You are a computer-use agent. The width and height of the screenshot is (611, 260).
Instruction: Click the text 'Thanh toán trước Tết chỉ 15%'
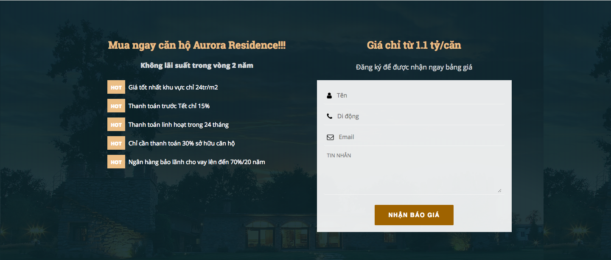coord(169,106)
